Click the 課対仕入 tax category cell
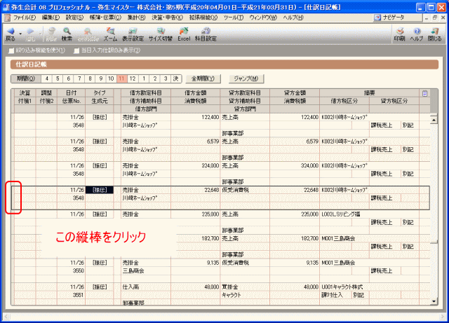Image resolution: width=449 pixels, height=323 pixels. [x=335, y=295]
